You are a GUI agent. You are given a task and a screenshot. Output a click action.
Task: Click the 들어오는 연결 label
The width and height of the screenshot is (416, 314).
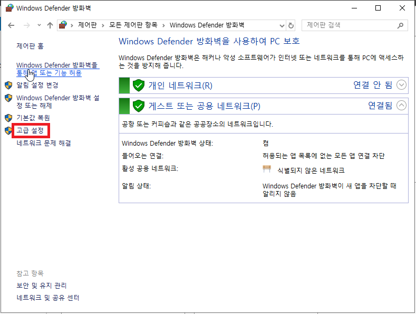point(143,156)
